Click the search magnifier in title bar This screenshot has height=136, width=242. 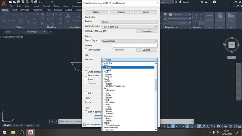176,2
